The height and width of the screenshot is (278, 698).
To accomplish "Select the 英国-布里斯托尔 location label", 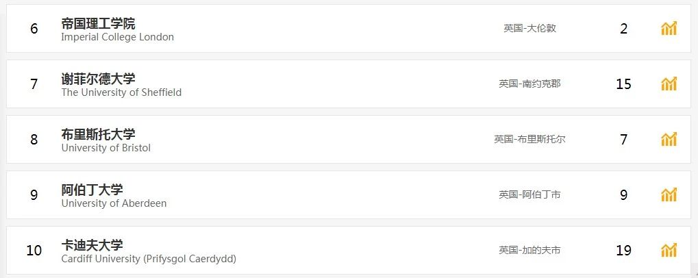I will pos(529,139).
